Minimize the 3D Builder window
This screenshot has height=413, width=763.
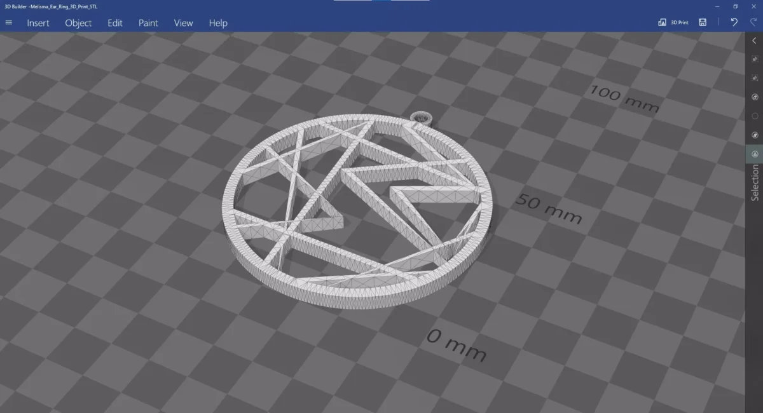718,6
